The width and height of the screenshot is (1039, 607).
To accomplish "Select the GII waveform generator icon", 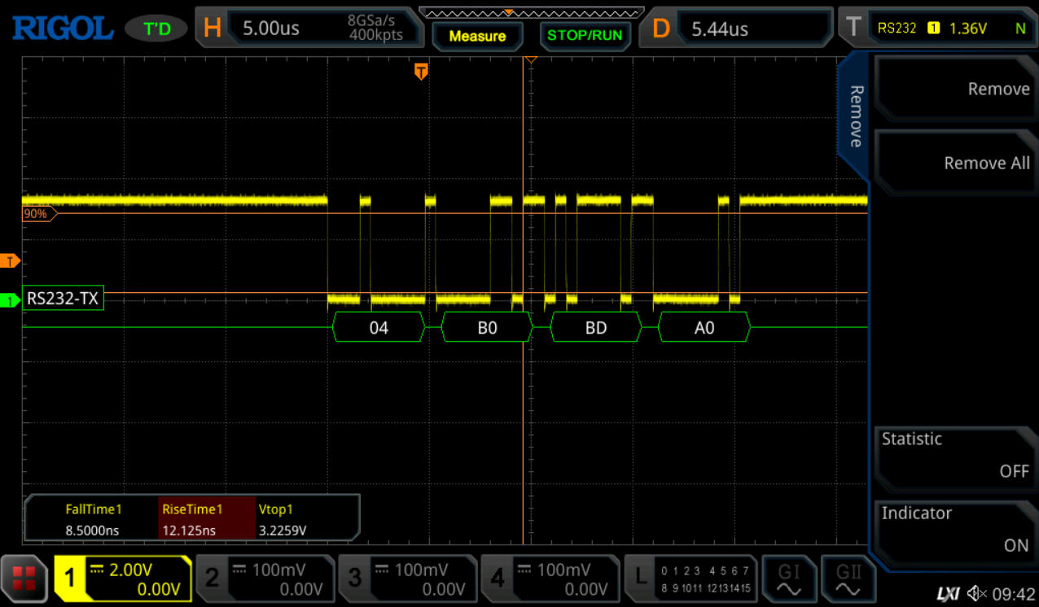I will 848,578.
